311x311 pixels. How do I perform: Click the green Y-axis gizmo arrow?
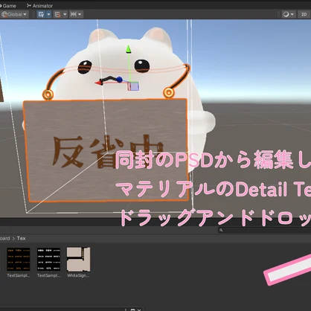128,49
